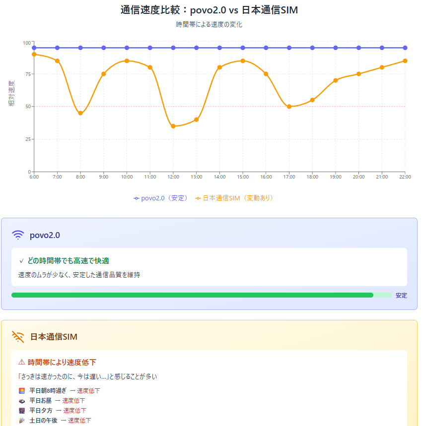This screenshot has height=426, width=424.
Task: Click the sunrise emoji beside 平日朝8時過ぎ
Action: tap(21, 391)
